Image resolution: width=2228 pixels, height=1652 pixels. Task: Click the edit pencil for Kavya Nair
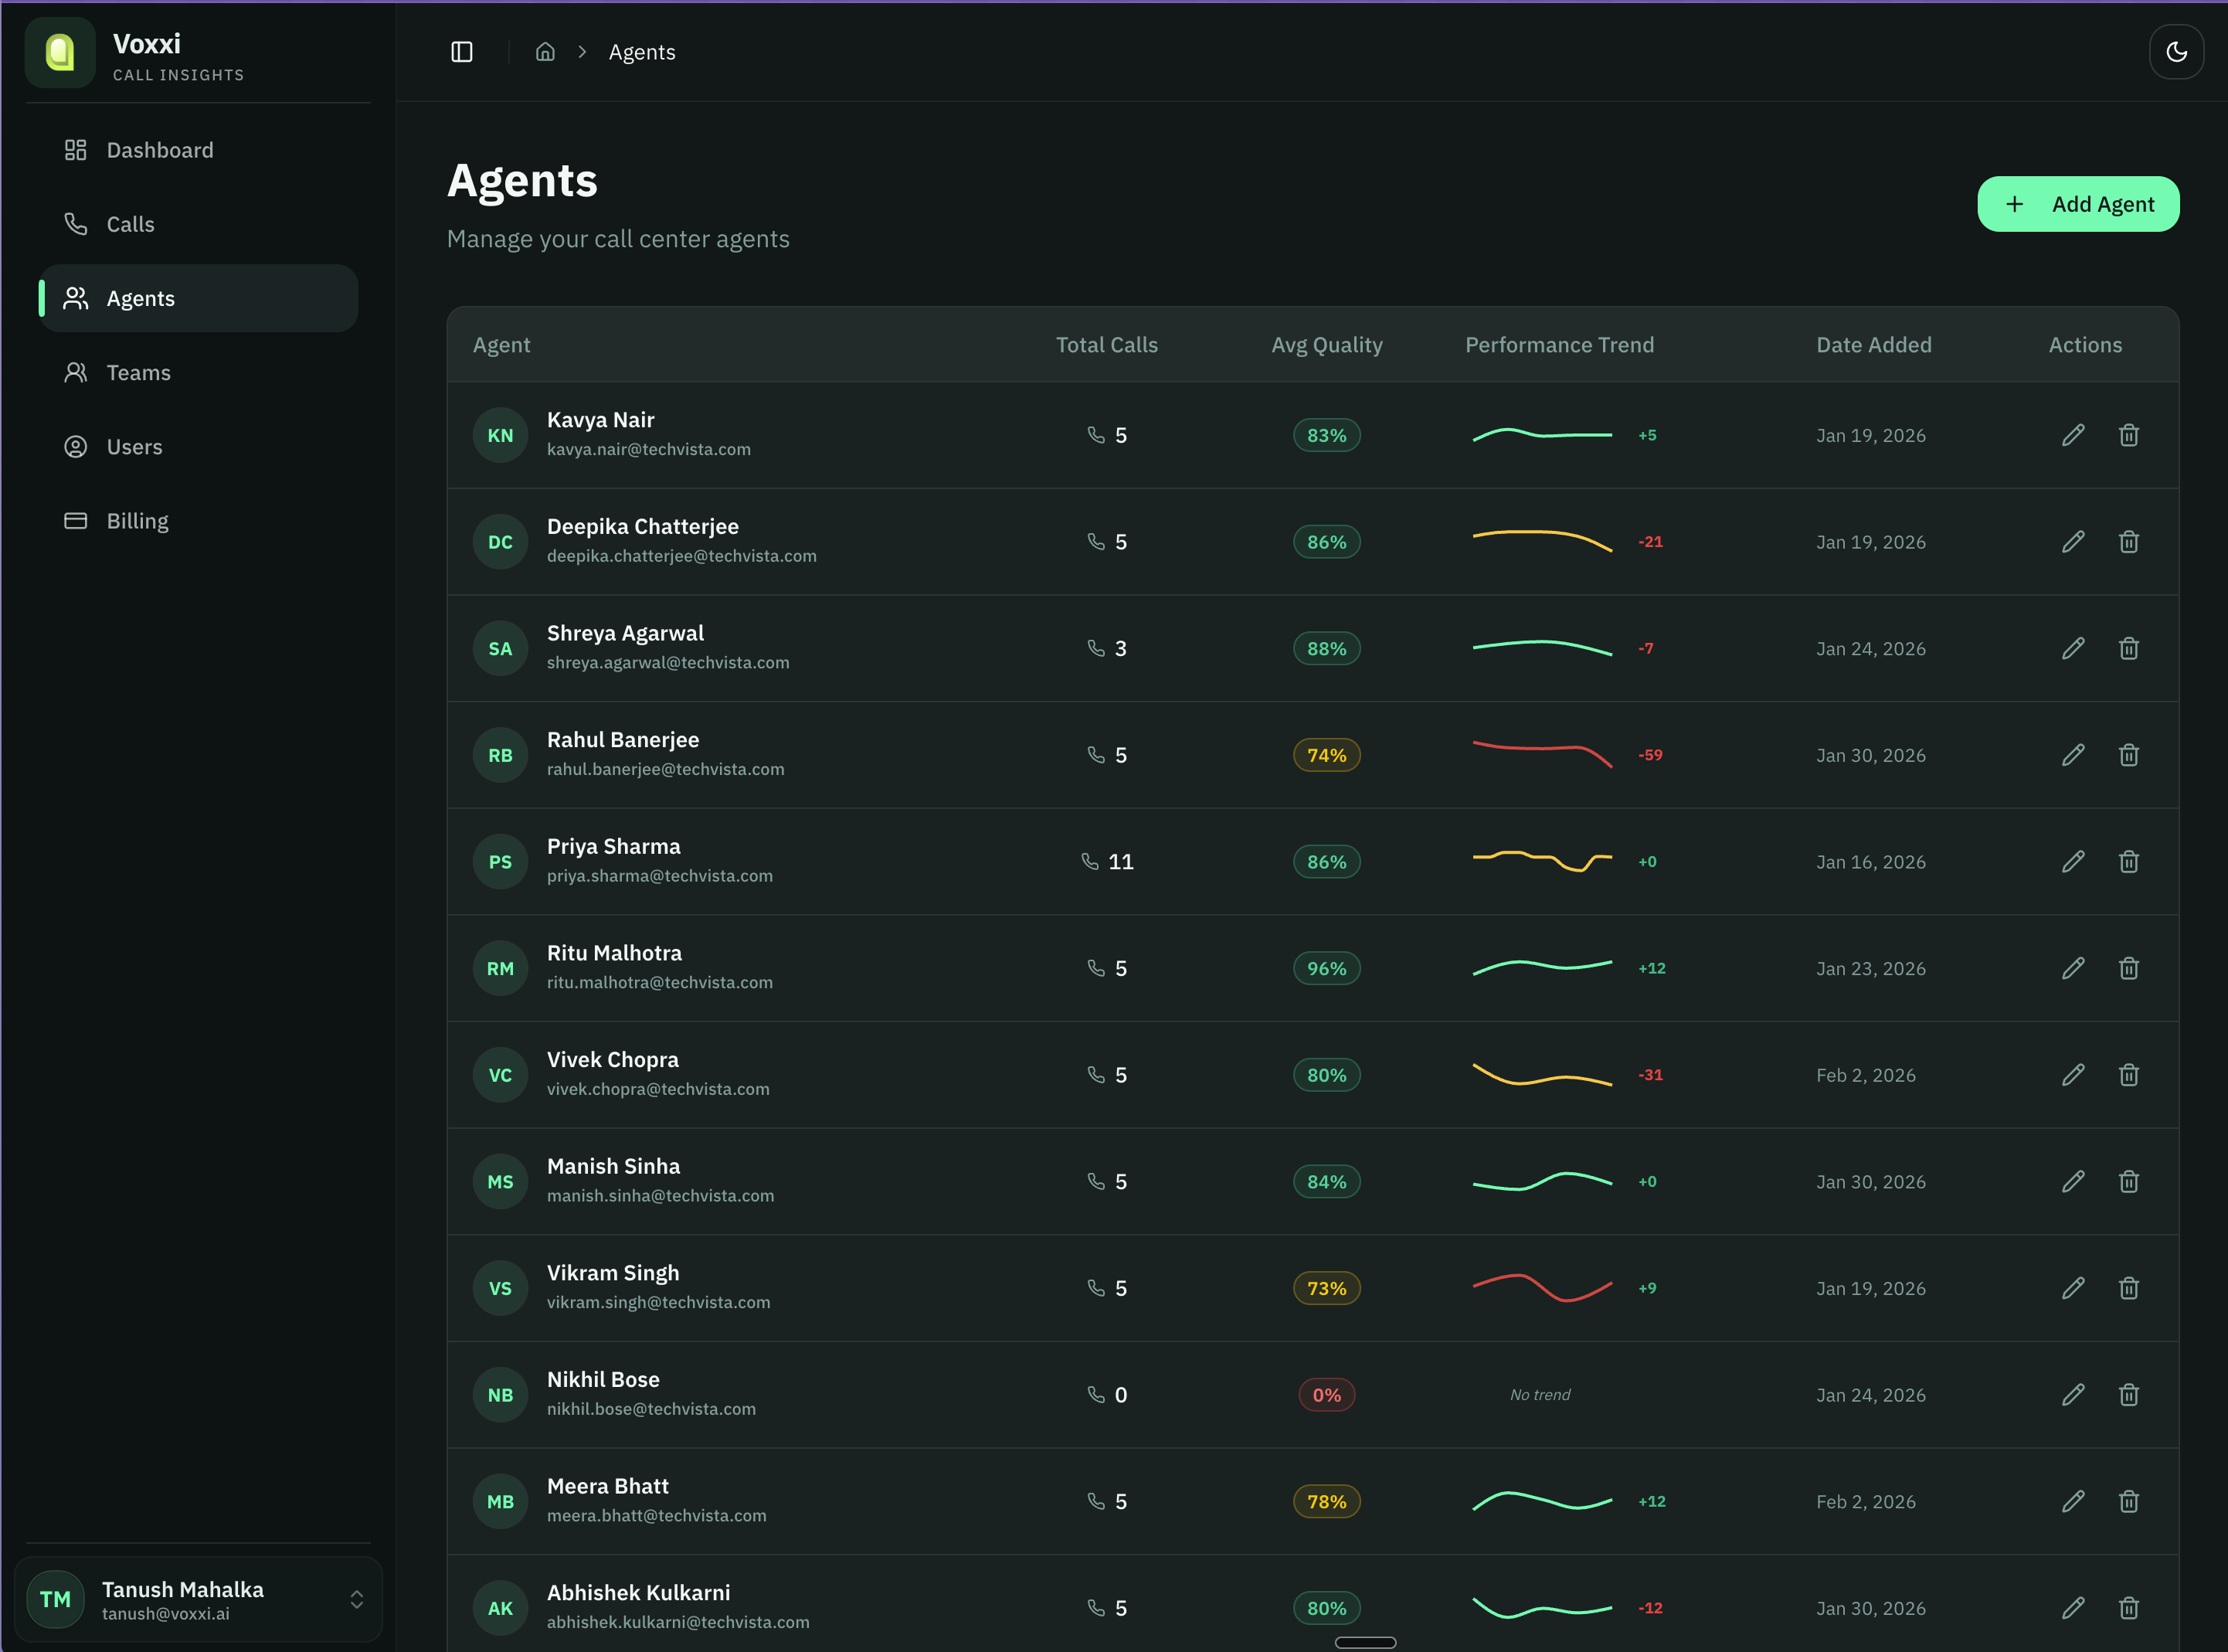point(2073,435)
